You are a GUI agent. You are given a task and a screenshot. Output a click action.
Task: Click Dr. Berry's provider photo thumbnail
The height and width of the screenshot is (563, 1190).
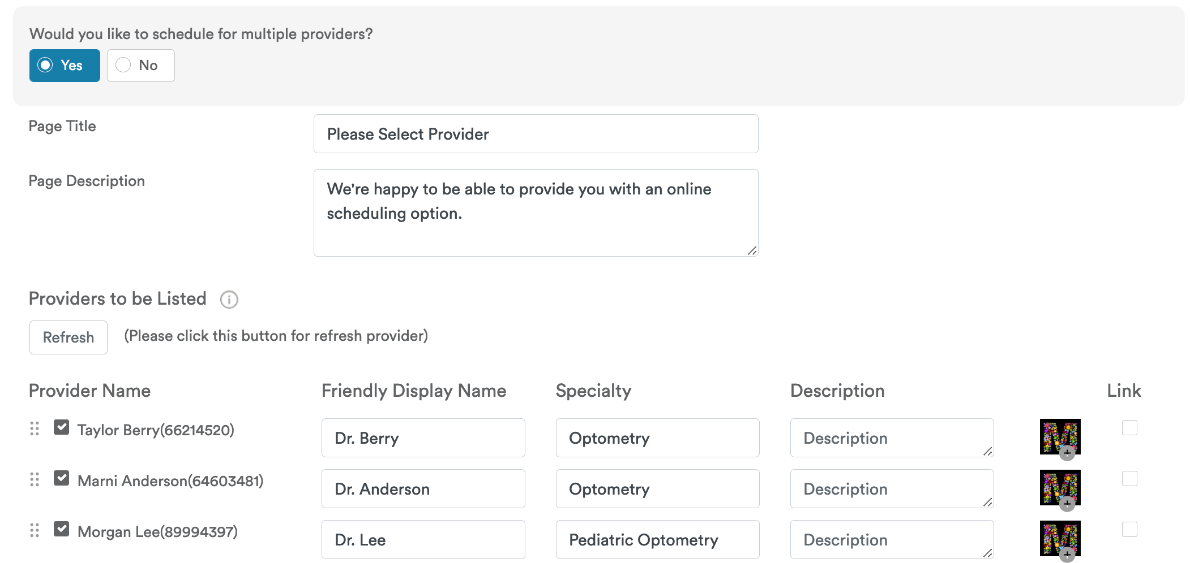click(x=1059, y=437)
